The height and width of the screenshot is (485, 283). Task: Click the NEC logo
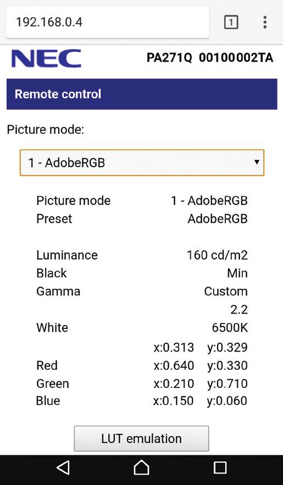[46, 58]
